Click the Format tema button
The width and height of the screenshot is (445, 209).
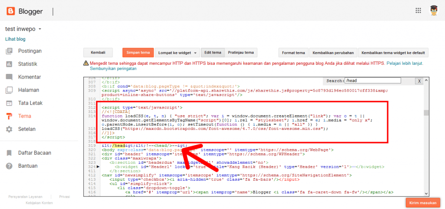pos(293,53)
